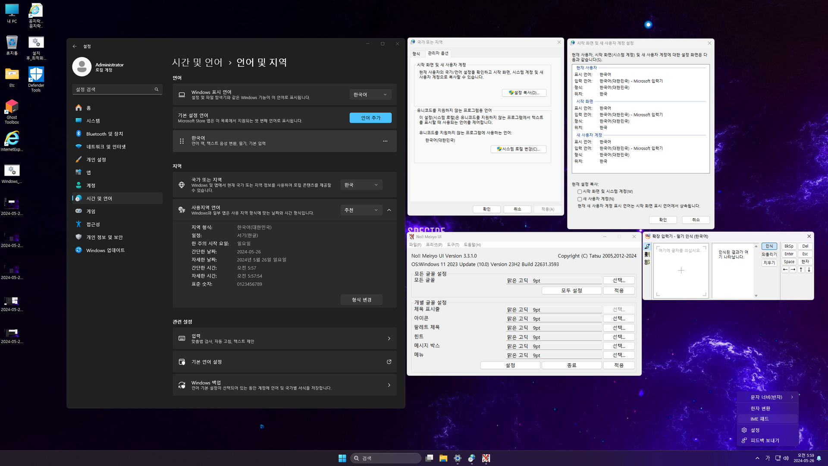This screenshot has height=466, width=828.
Task: Open 프리셋(P) menu in Meiryo UI
Action: click(434, 245)
